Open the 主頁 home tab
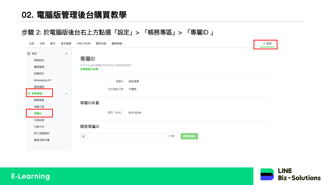The image size is (328, 185). coord(31,43)
